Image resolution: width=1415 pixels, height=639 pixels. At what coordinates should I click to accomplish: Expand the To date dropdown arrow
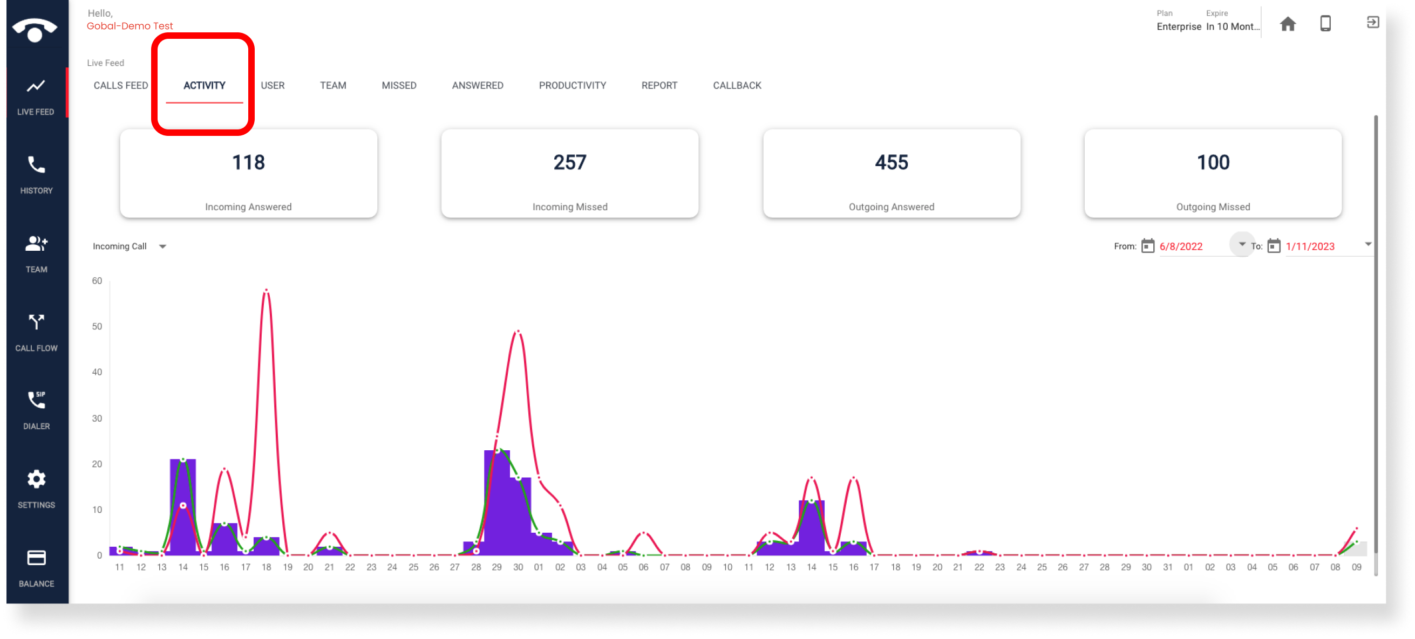click(1368, 244)
